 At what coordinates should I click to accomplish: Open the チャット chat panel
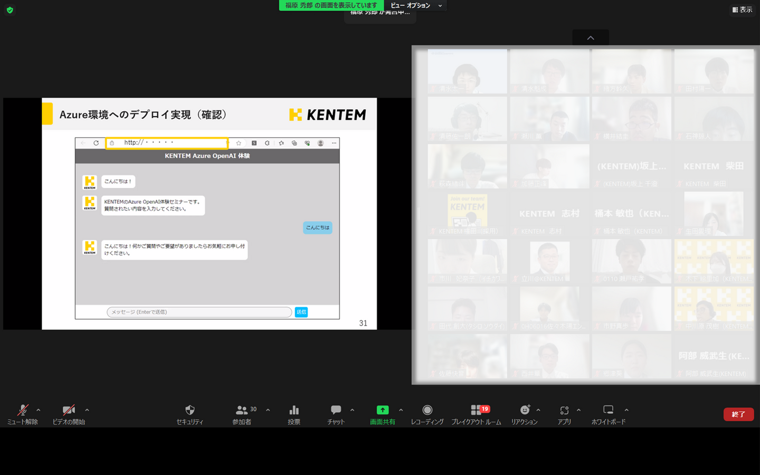coord(336,414)
